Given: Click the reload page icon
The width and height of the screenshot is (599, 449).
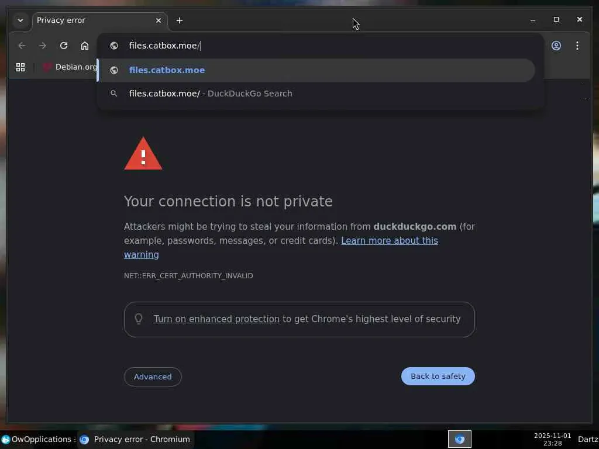Looking at the screenshot, I should (64, 46).
